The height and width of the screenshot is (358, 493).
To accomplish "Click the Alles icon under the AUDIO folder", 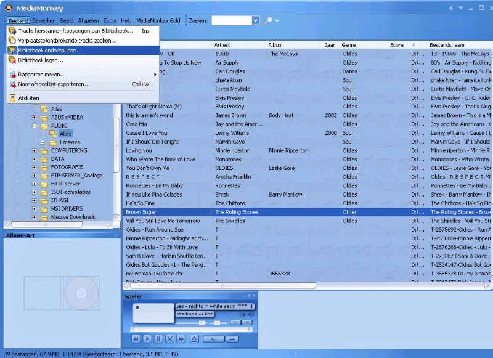I will [53, 134].
